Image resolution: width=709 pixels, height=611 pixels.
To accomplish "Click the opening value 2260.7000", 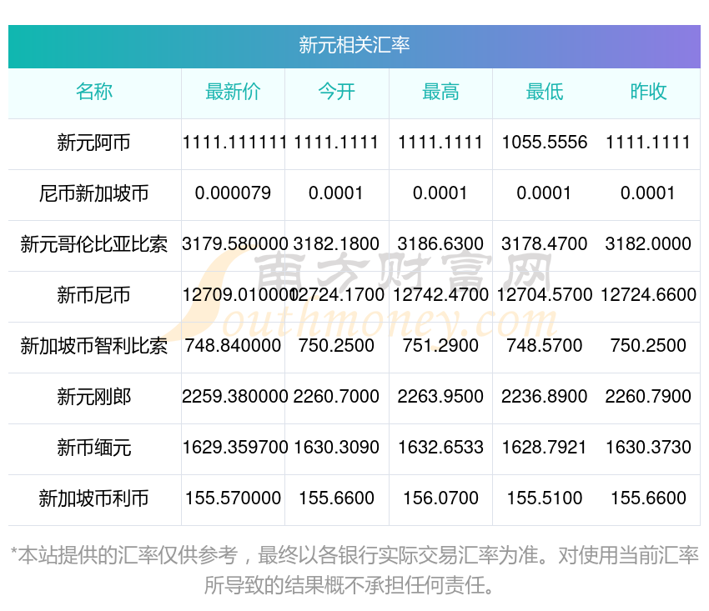I will (x=336, y=397).
